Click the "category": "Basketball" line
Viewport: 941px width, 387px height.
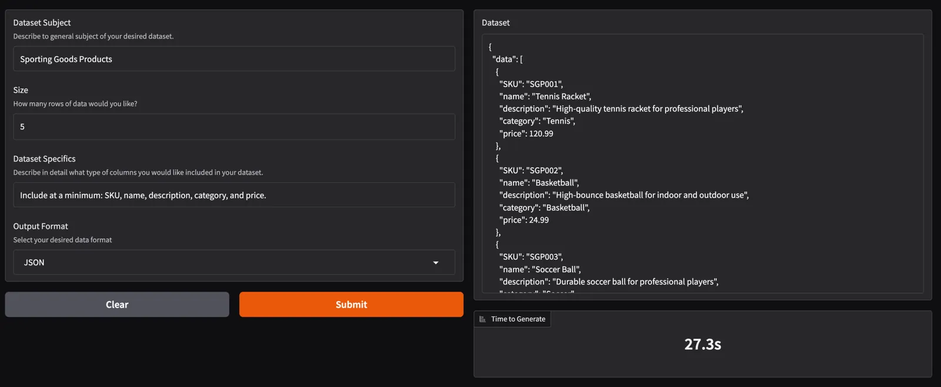point(545,208)
